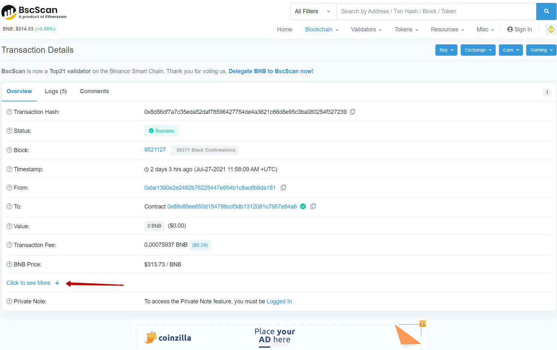Click the Private Note help icon
Image resolution: width=557 pixels, height=350 pixels.
point(9,301)
